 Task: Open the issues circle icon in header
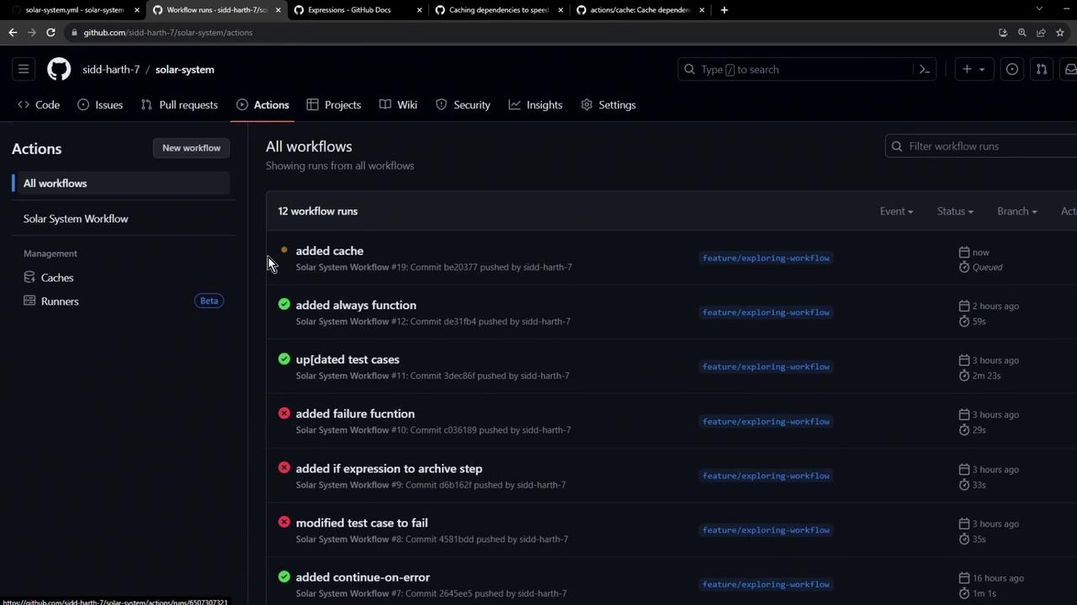[1012, 70]
